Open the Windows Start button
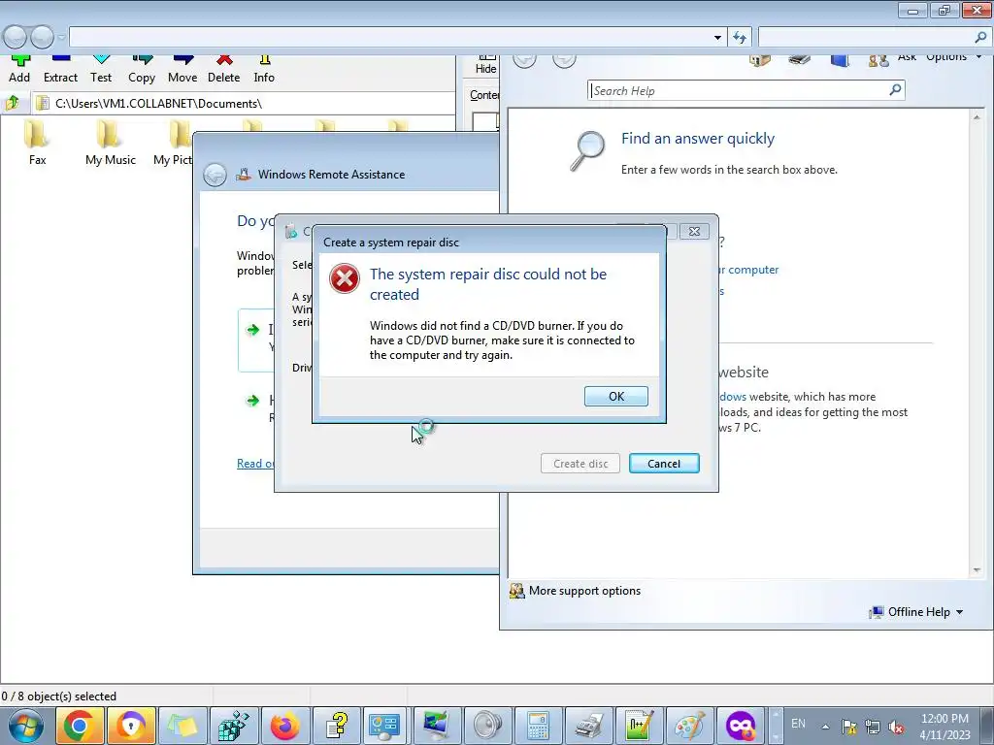The width and height of the screenshot is (994, 745). click(x=26, y=726)
